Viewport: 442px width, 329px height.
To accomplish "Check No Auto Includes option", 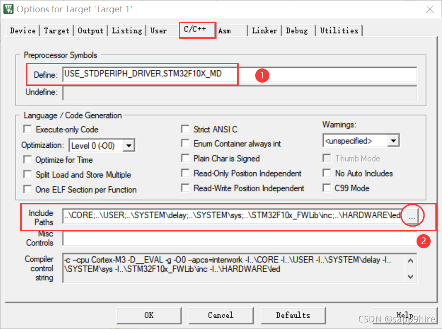I will tap(327, 173).
